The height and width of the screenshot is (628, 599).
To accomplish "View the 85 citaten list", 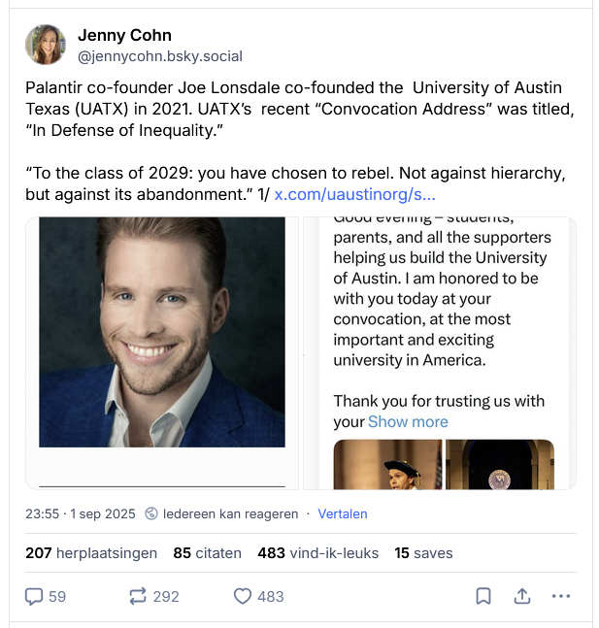I will 207,553.
